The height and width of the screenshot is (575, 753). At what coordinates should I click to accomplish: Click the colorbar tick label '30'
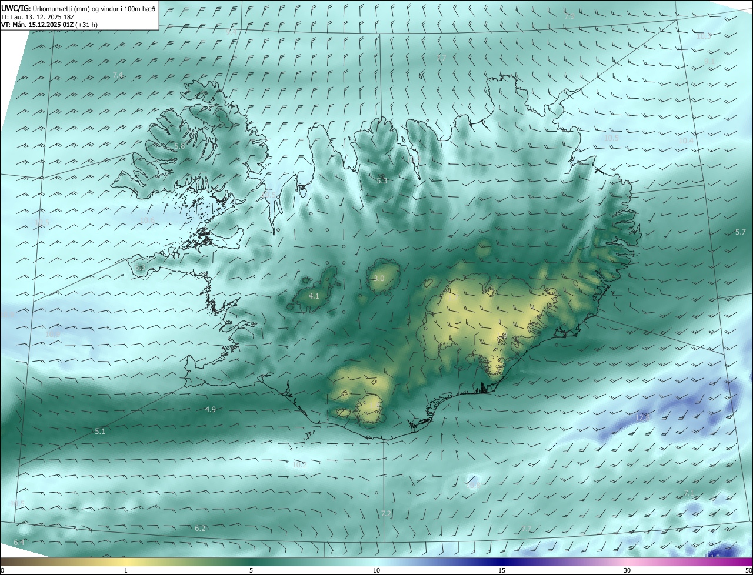pos(627,570)
